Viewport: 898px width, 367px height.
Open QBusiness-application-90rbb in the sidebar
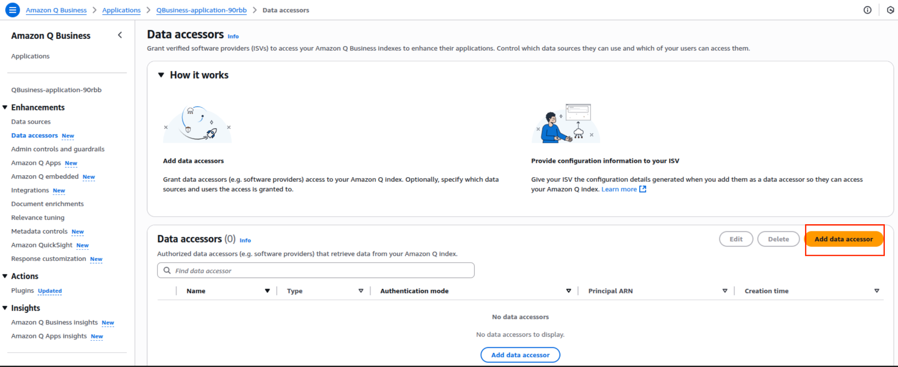point(56,90)
